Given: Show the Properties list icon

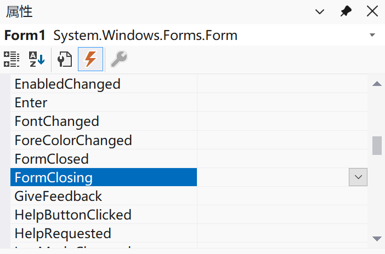Looking at the screenshot, I should click(x=65, y=59).
